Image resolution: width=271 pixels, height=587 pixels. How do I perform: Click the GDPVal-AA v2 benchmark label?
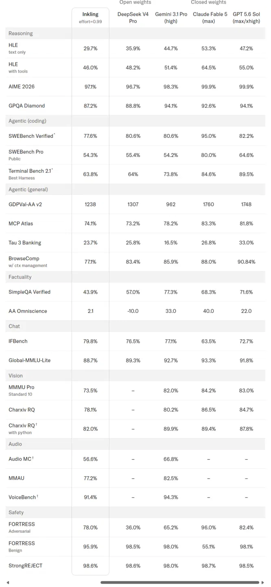[x=25, y=204]
